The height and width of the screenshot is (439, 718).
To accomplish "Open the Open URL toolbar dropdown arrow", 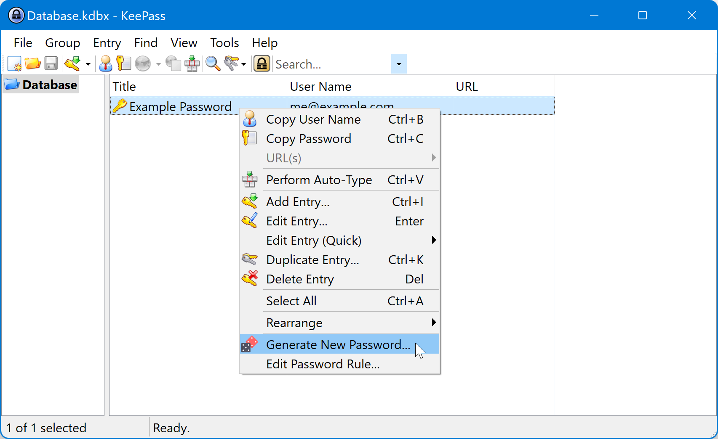I will tap(158, 64).
